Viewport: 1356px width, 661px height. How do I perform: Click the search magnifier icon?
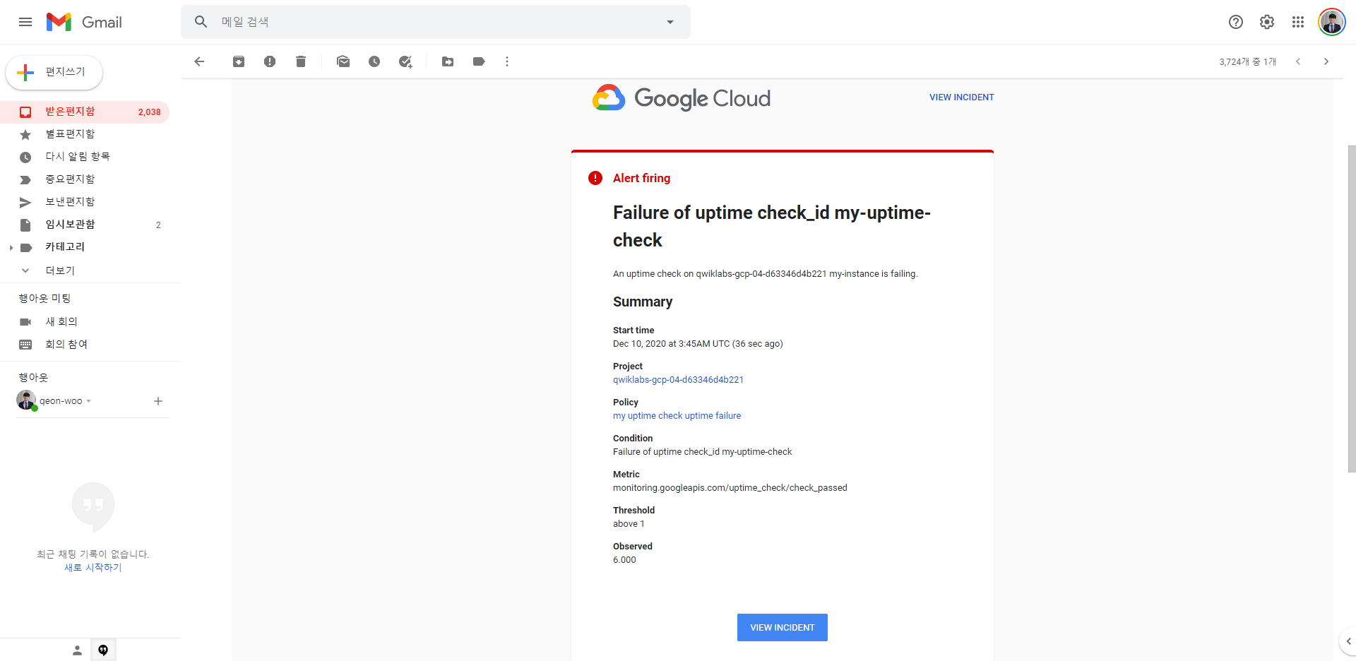(x=201, y=22)
